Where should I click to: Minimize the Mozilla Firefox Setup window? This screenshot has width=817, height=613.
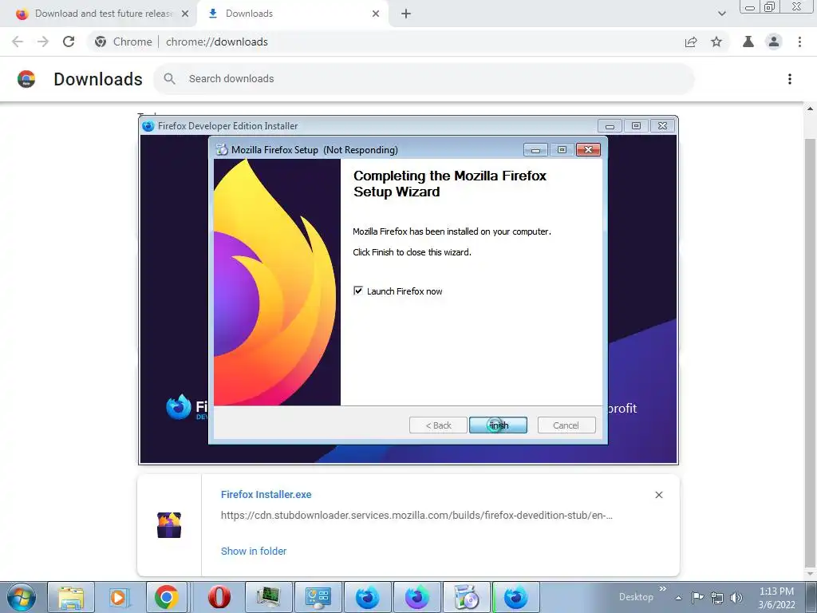[535, 150]
